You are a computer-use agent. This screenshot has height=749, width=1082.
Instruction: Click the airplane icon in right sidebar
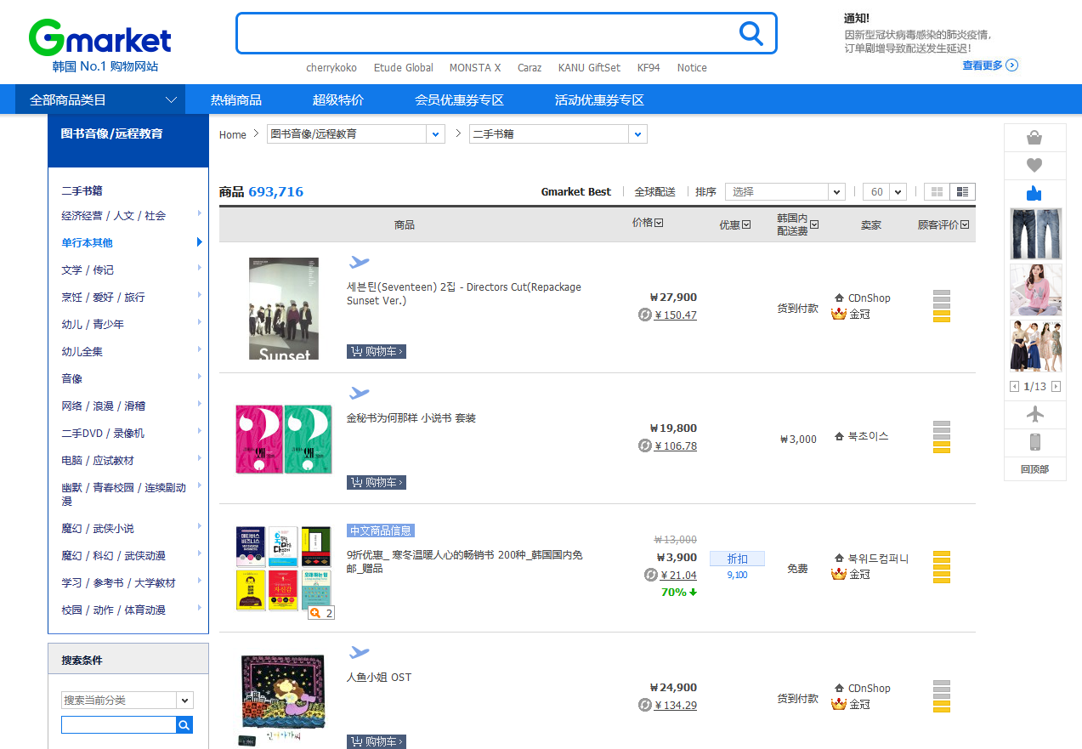1034,415
